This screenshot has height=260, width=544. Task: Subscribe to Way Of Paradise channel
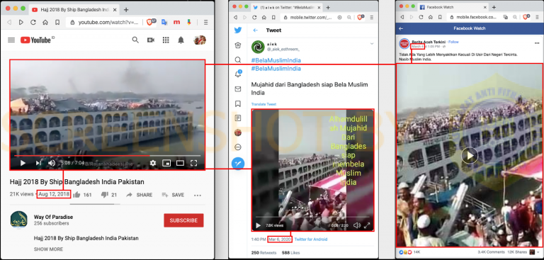pos(183,220)
